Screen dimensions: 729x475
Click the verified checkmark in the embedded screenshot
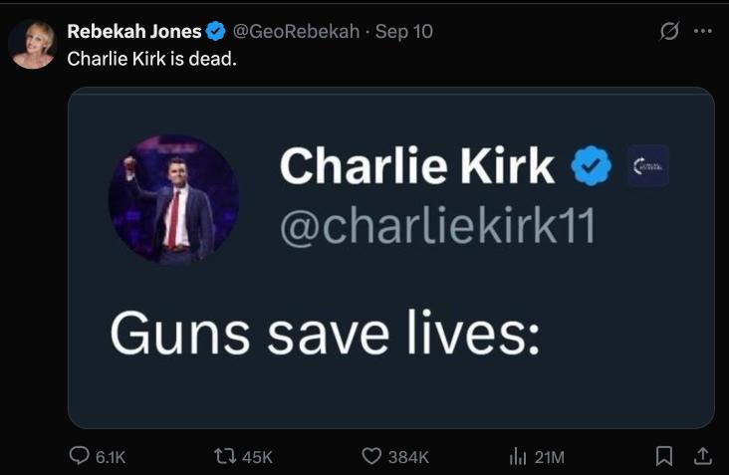[x=590, y=166]
